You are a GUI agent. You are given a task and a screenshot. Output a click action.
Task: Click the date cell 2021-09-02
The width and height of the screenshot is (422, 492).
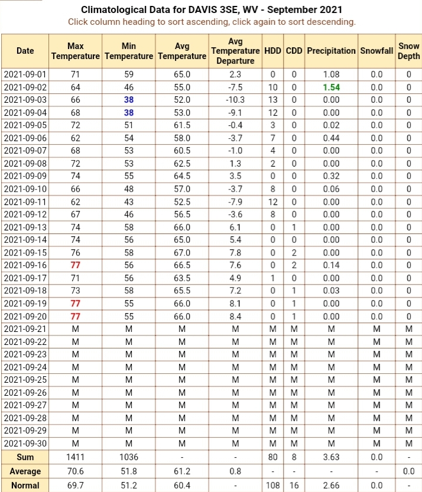tap(25, 87)
